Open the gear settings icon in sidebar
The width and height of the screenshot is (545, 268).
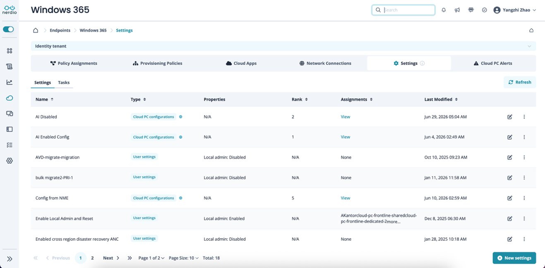coord(10,161)
